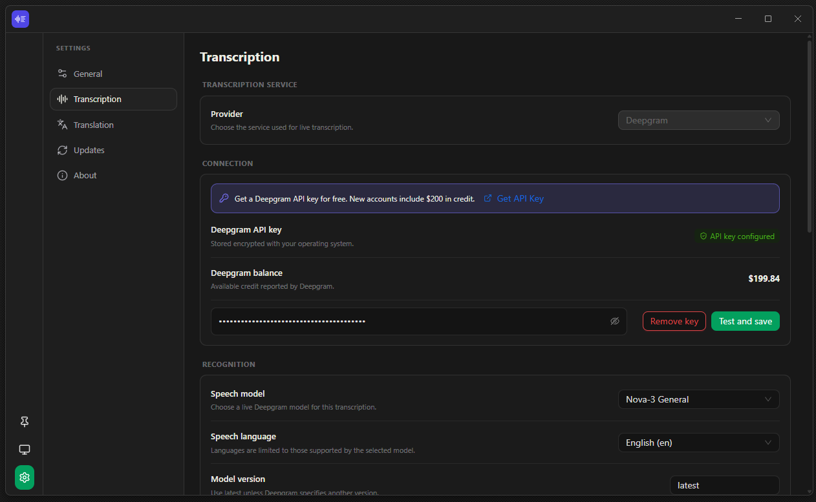Viewport: 816px width, 502px height.
Task: Click the $199.84 balance value
Action: pyautogui.click(x=764, y=278)
